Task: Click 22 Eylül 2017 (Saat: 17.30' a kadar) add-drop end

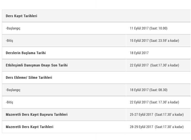Action: (154, 102)
